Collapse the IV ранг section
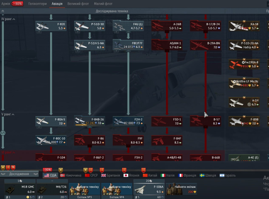 click(3, 19)
